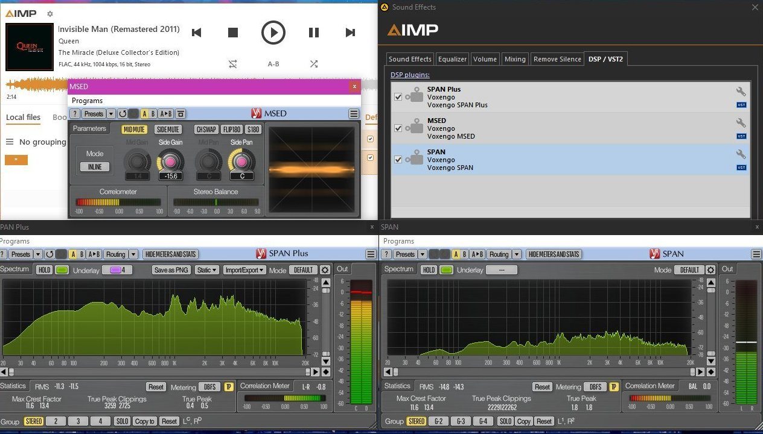Uncheck SPAN Plus plugin checkbox
Viewport: 763px width, 434px height.
398,97
